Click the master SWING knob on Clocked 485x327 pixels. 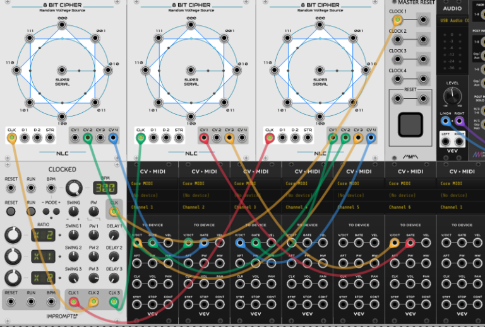pyautogui.click(x=73, y=212)
